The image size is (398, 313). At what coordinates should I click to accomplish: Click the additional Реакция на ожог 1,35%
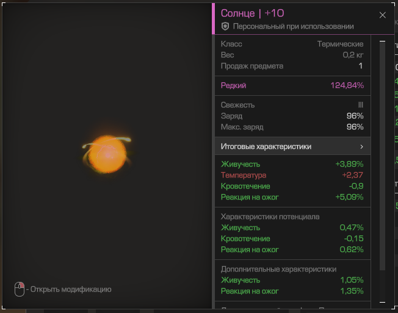coord(352,291)
